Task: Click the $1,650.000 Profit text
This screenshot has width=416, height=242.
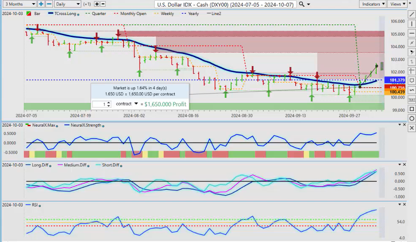Action: (x=165, y=104)
